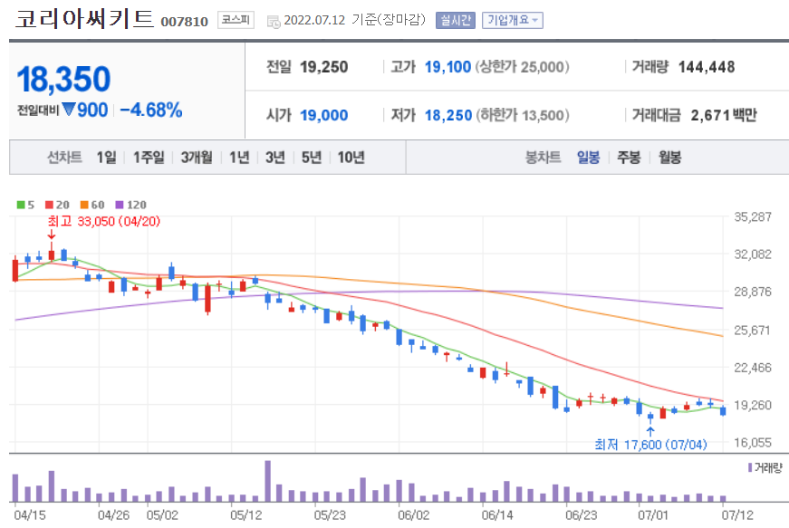Click the trading value 2,671 백만

tap(724, 115)
